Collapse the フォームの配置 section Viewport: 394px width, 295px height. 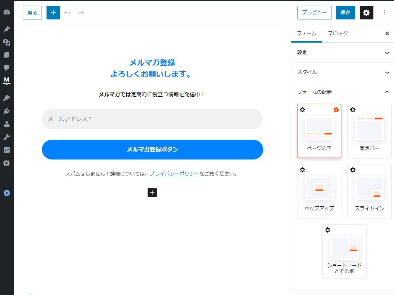pos(342,92)
